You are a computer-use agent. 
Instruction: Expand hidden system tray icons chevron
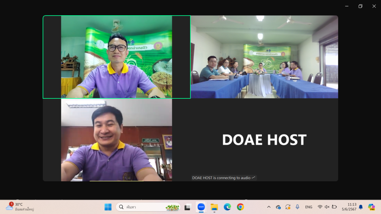(x=269, y=207)
